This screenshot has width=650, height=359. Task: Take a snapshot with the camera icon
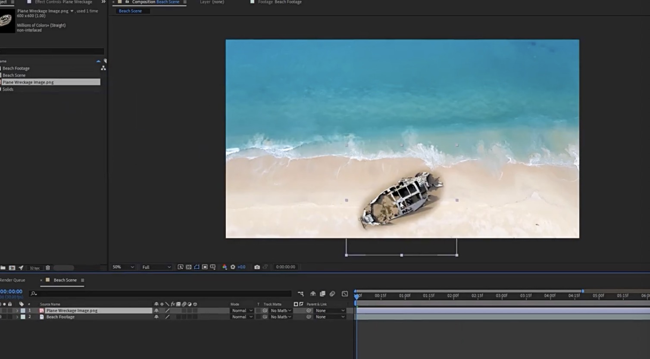click(x=257, y=267)
